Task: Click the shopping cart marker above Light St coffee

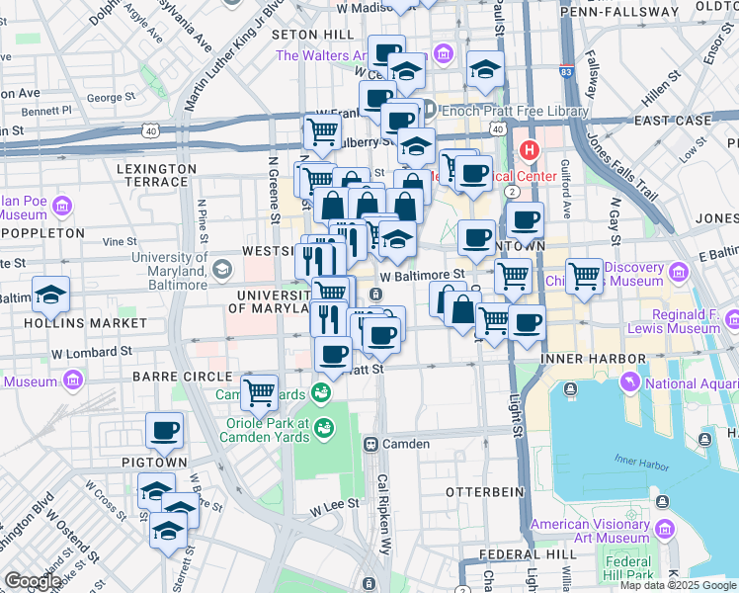Action: click(x=513, y=277)
